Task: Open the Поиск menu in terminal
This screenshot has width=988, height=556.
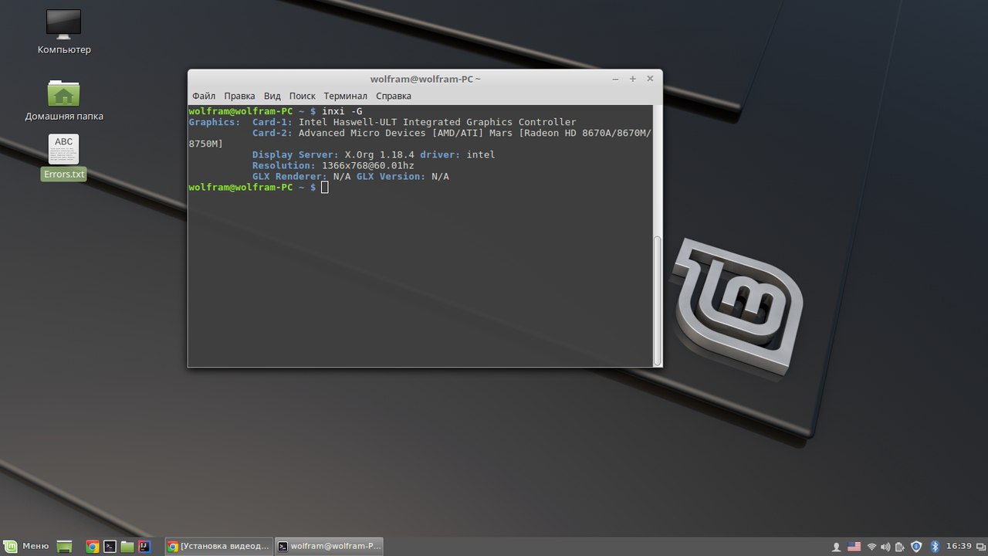Action: [303, 96]
